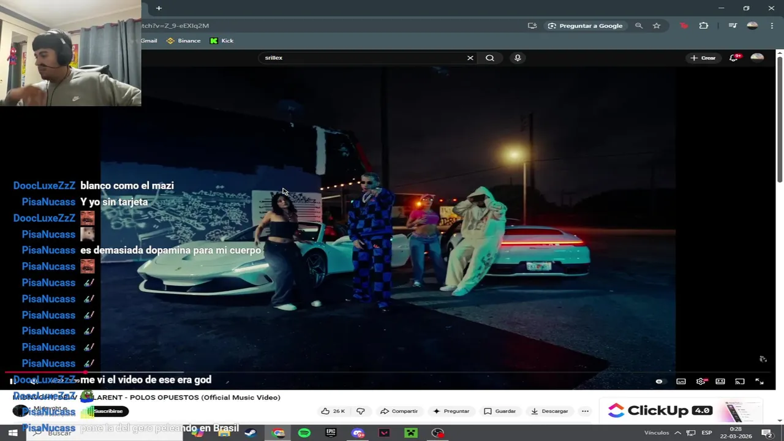Open the red extension icon in Chrome toolbar
784x441 pixels.
coord(684,26)
